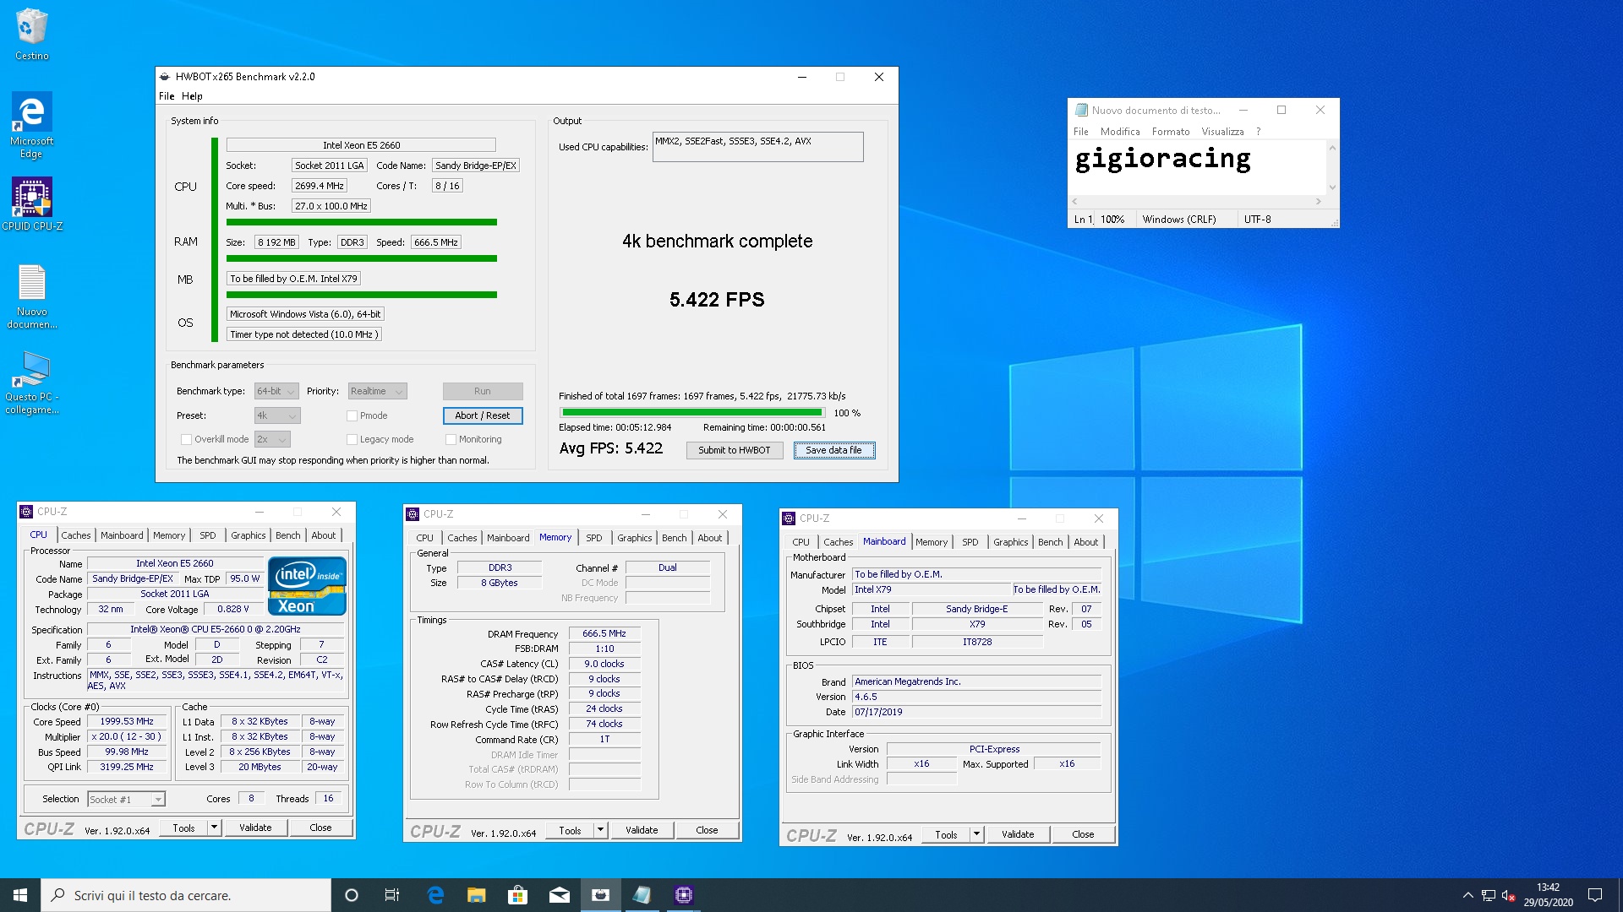Select the Nuovo documento text file icon
This screenshot has height=912, width=1623.
pyautogui.click(x=32, y=296)
